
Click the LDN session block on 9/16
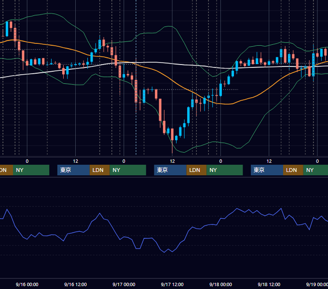point(99,170)
